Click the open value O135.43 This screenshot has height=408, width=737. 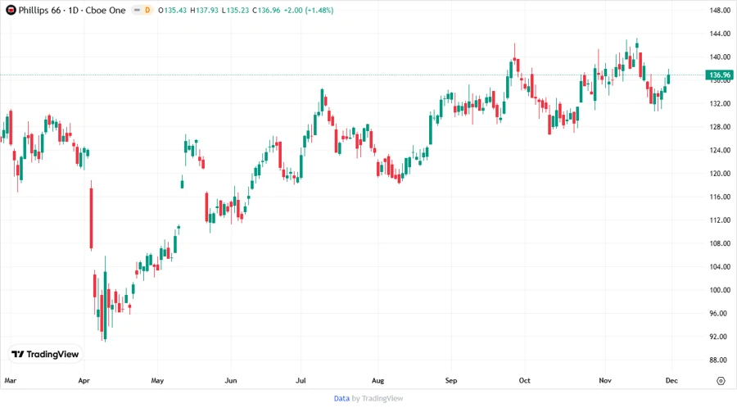click(x=172, y=10)
